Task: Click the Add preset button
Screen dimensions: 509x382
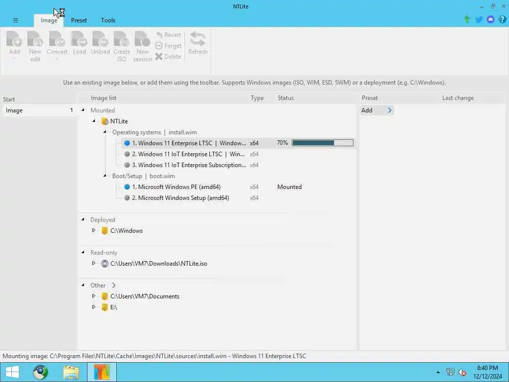Action: [x=377, y=110]
